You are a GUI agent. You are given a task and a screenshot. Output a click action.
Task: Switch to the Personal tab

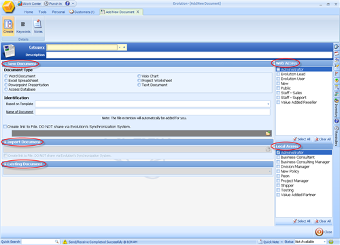click(58, 12)
